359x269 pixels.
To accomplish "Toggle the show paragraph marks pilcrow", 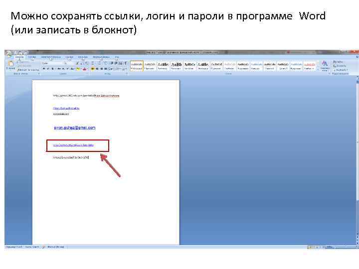I will coord(125,63).
